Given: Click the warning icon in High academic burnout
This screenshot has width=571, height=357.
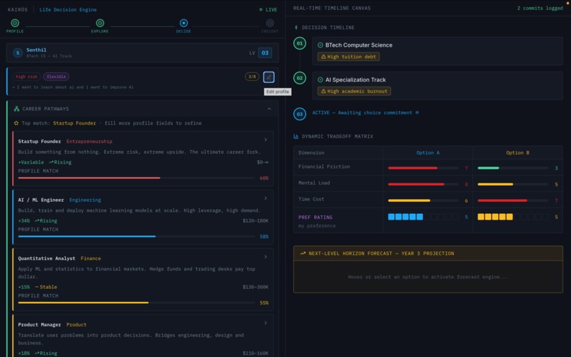Looking at the screenshot, I should [x=323, y=91].
